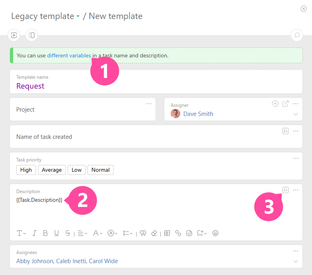Screen dimensions: 312x275
Task: Expand the Assignees dropdown chevron
Action: [x=295, y=261]
